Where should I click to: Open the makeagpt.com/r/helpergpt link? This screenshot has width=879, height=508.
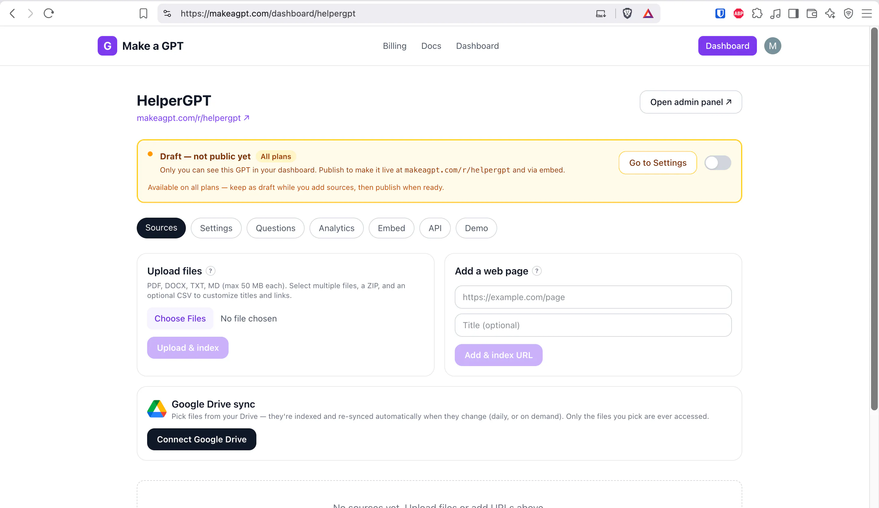point(193,118)
